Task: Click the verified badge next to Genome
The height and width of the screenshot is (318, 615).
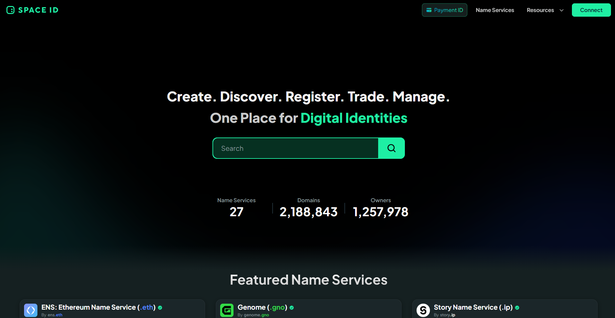Action: (292, 308)
